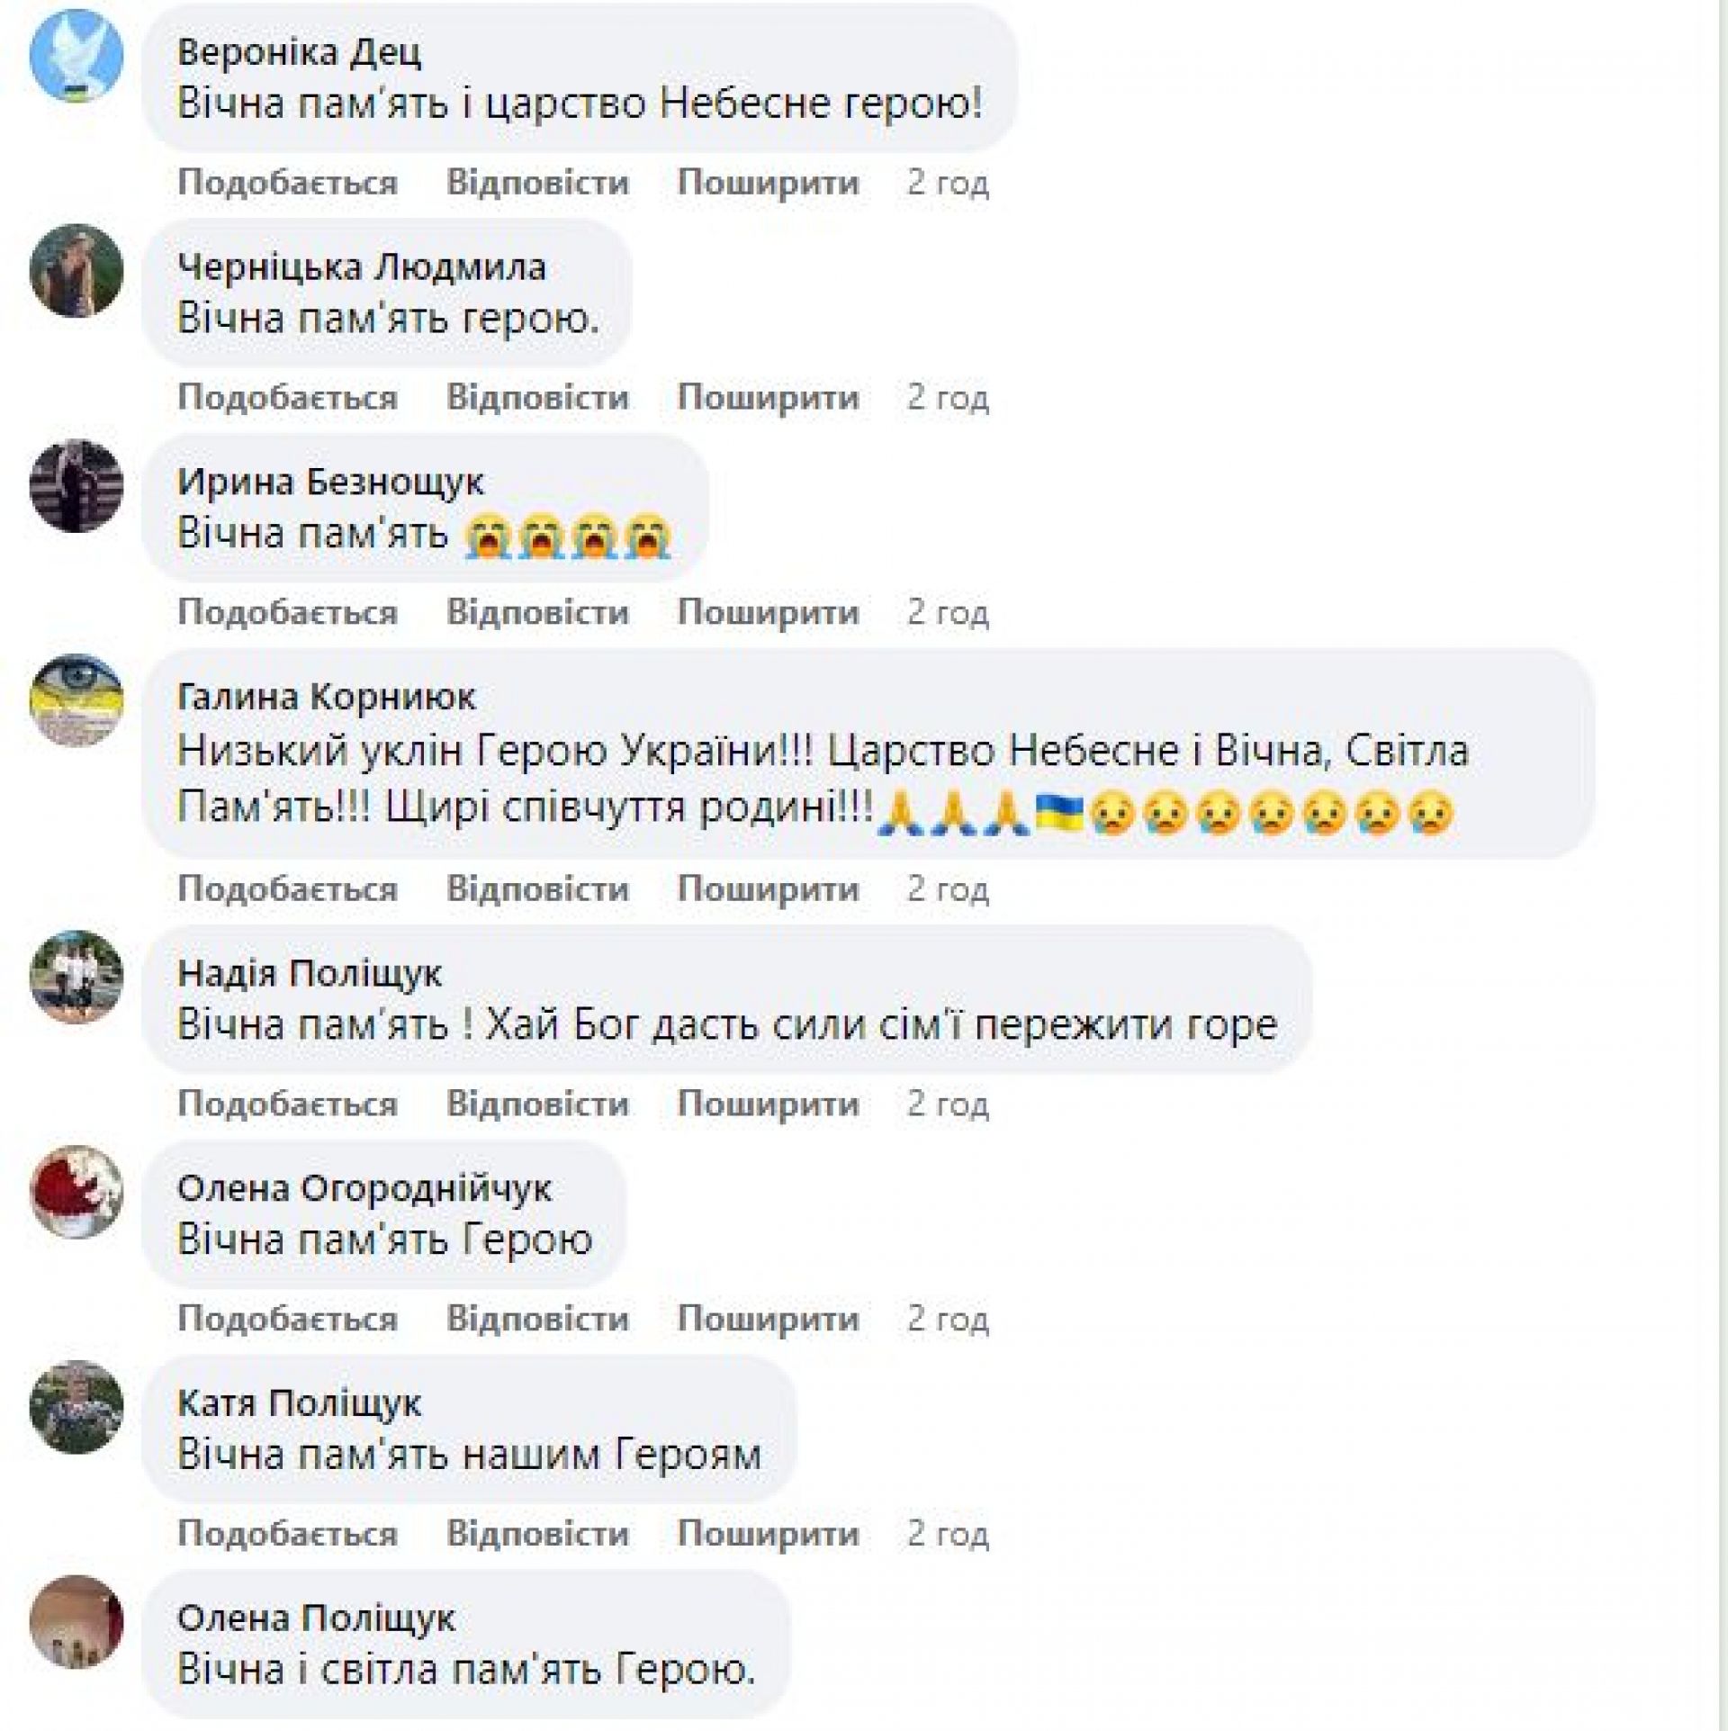
Task: Reply to Черніцька Людмила's comment
Action: (537, 398)
